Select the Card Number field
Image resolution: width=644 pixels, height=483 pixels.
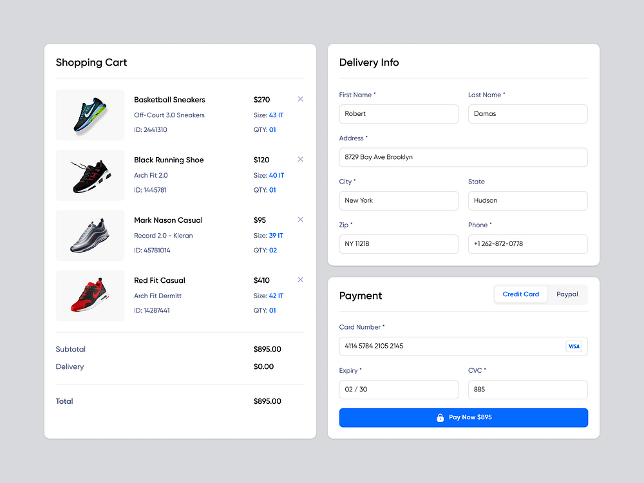click(451, 346)
